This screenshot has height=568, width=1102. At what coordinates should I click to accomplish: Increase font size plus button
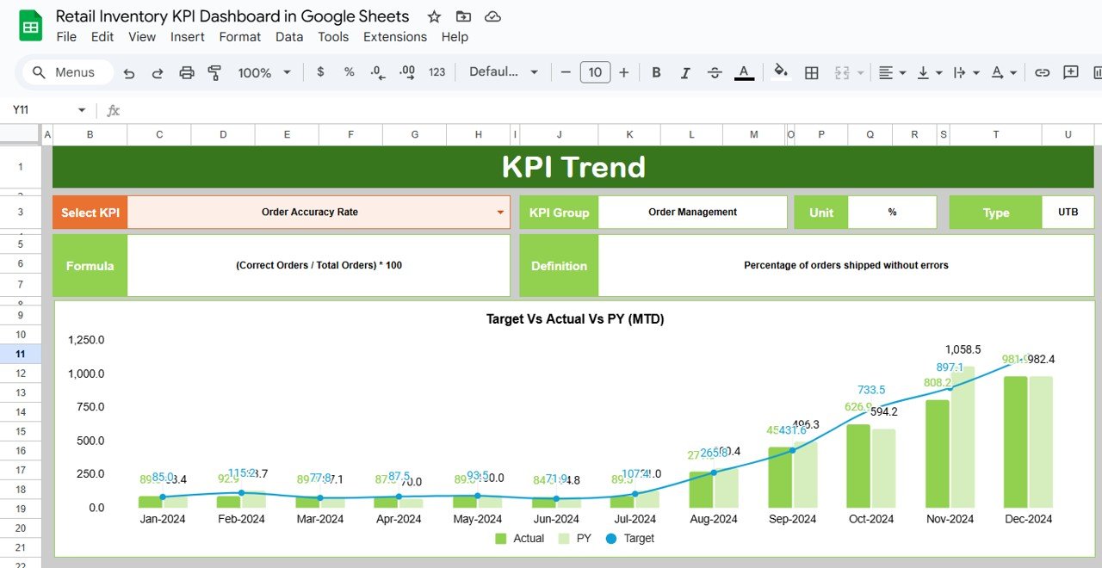tap(624, 72)
